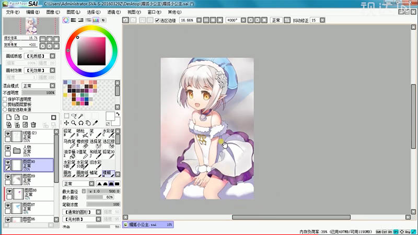Hide the 图层90 layer

(x=8, y=162)
